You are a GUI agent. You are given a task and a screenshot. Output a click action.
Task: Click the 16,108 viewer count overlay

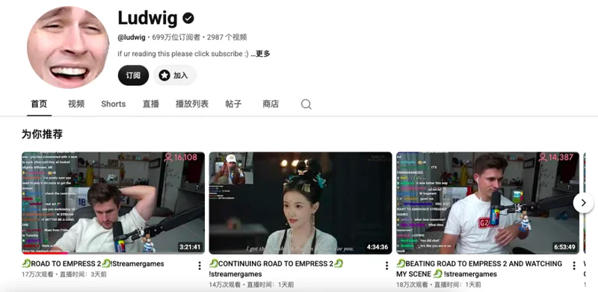(x=181, y=158)
